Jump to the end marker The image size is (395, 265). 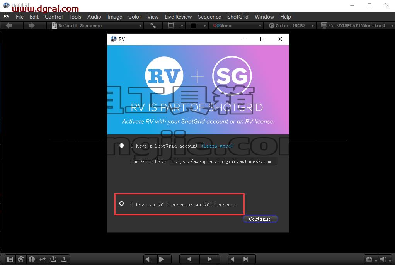click(246, 259)
